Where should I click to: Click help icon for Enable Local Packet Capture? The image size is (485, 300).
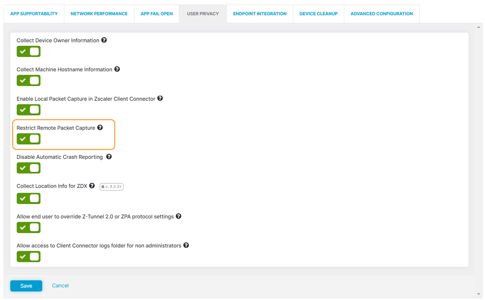tap(160, 98)
